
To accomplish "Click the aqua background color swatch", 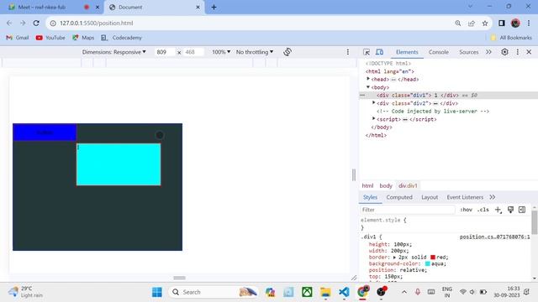I will 428,263.
